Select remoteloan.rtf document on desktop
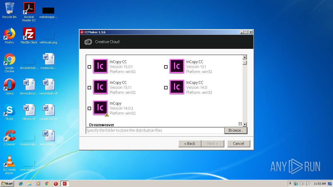 click(48, 87)
